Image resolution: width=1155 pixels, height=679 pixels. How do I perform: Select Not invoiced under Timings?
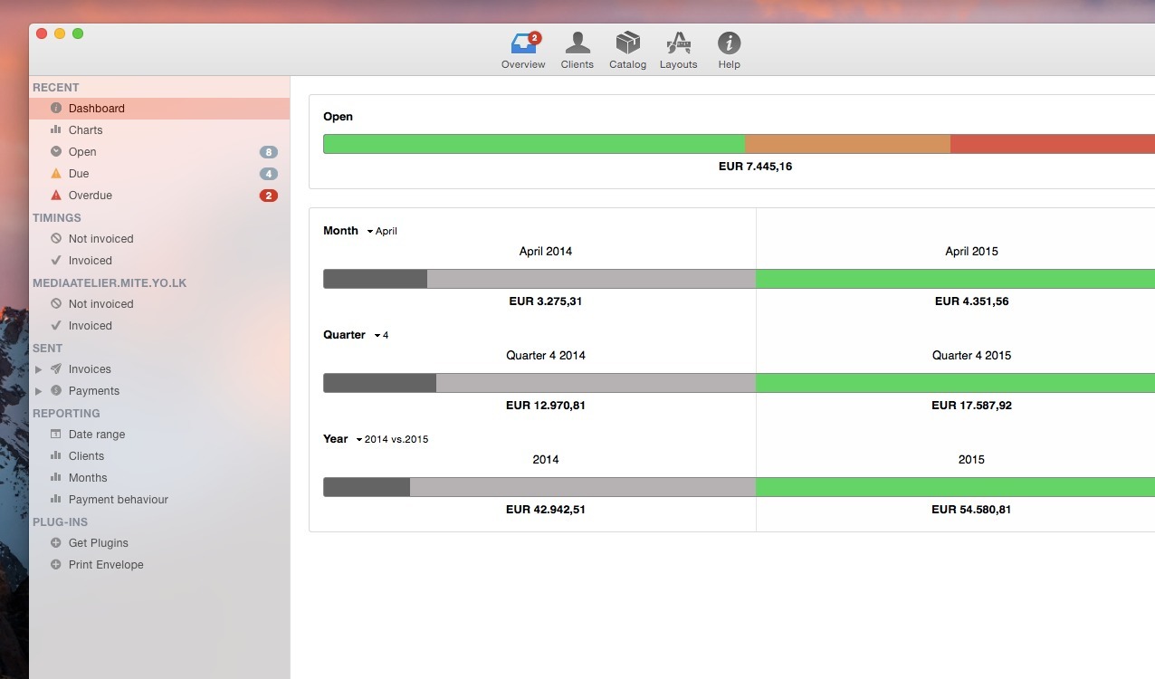tap(100, 238)
